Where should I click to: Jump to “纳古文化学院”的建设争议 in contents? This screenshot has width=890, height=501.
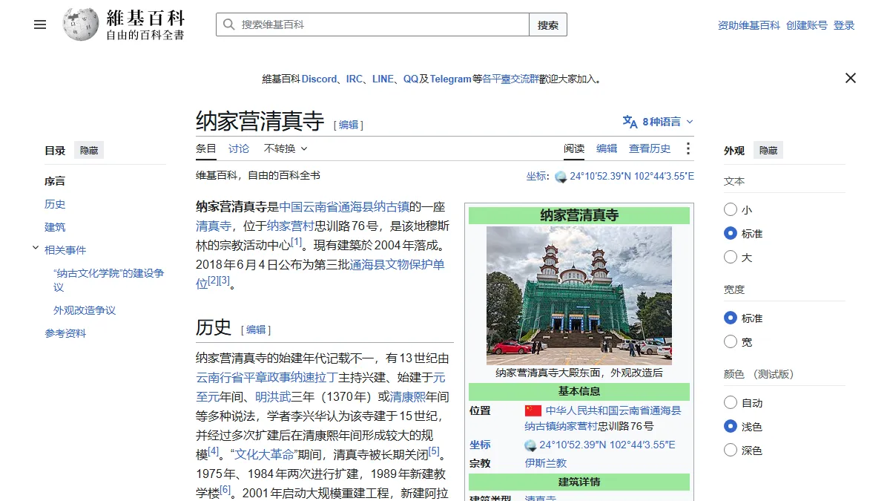point(108,280)
